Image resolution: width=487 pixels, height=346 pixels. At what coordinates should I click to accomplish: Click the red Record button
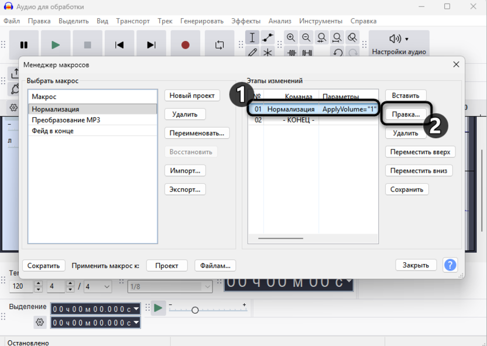pos(185,44)
